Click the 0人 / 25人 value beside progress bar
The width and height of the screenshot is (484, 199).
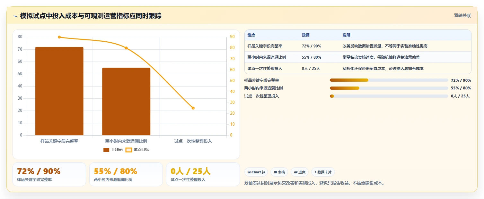pos(460,96)
